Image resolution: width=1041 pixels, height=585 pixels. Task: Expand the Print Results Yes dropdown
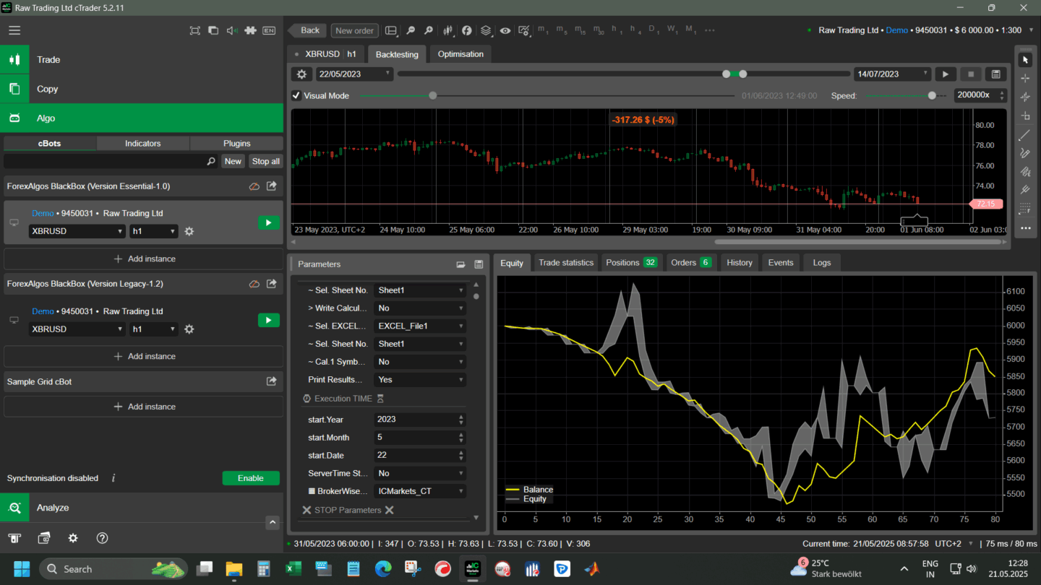(x=419, y=380)
